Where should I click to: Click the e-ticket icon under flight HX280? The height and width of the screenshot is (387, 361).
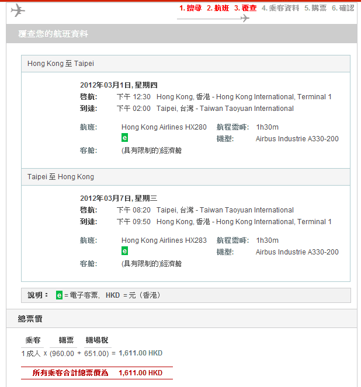(124, 138)
